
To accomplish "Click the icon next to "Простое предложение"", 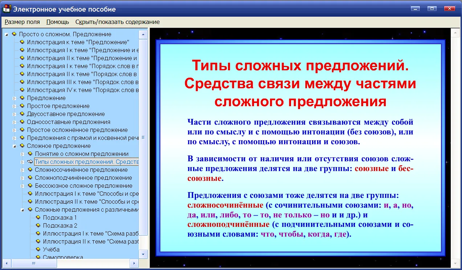I will (x=22, y=106).
